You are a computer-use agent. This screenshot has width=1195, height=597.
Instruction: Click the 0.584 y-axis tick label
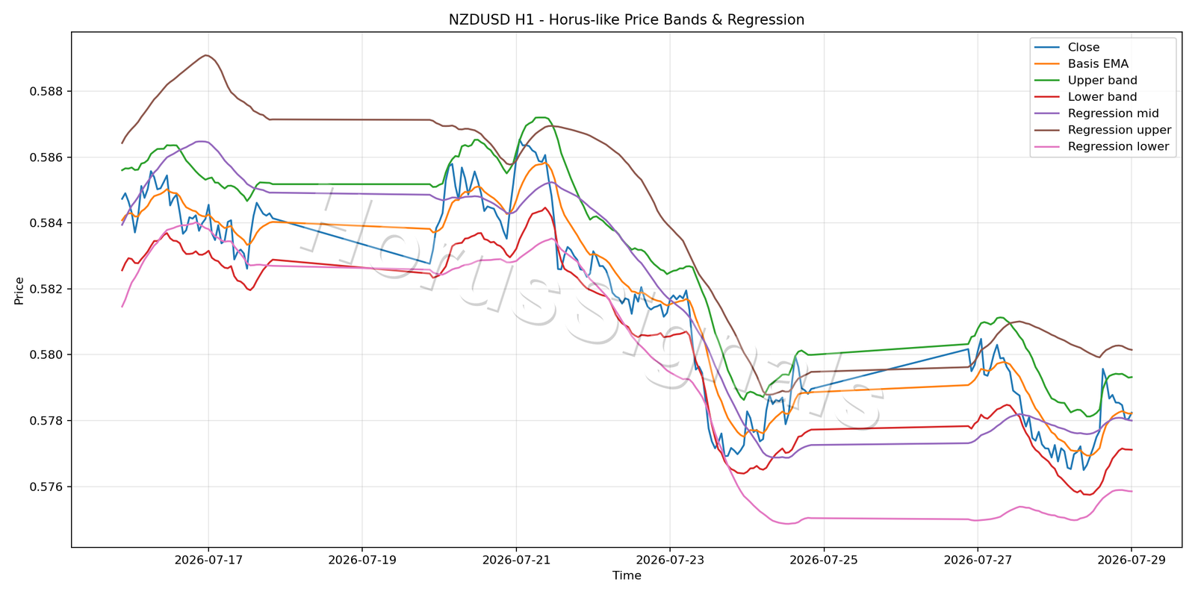pos(46,223)
